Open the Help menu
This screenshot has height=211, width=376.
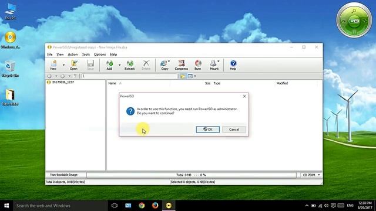113,55
